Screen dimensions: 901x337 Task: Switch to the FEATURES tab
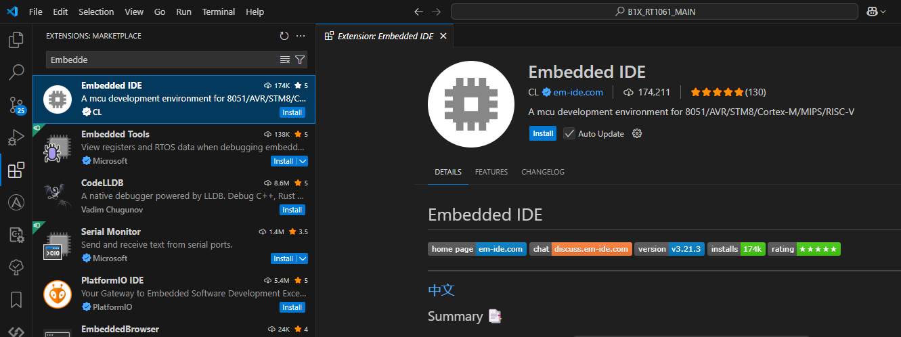point(491,172)
